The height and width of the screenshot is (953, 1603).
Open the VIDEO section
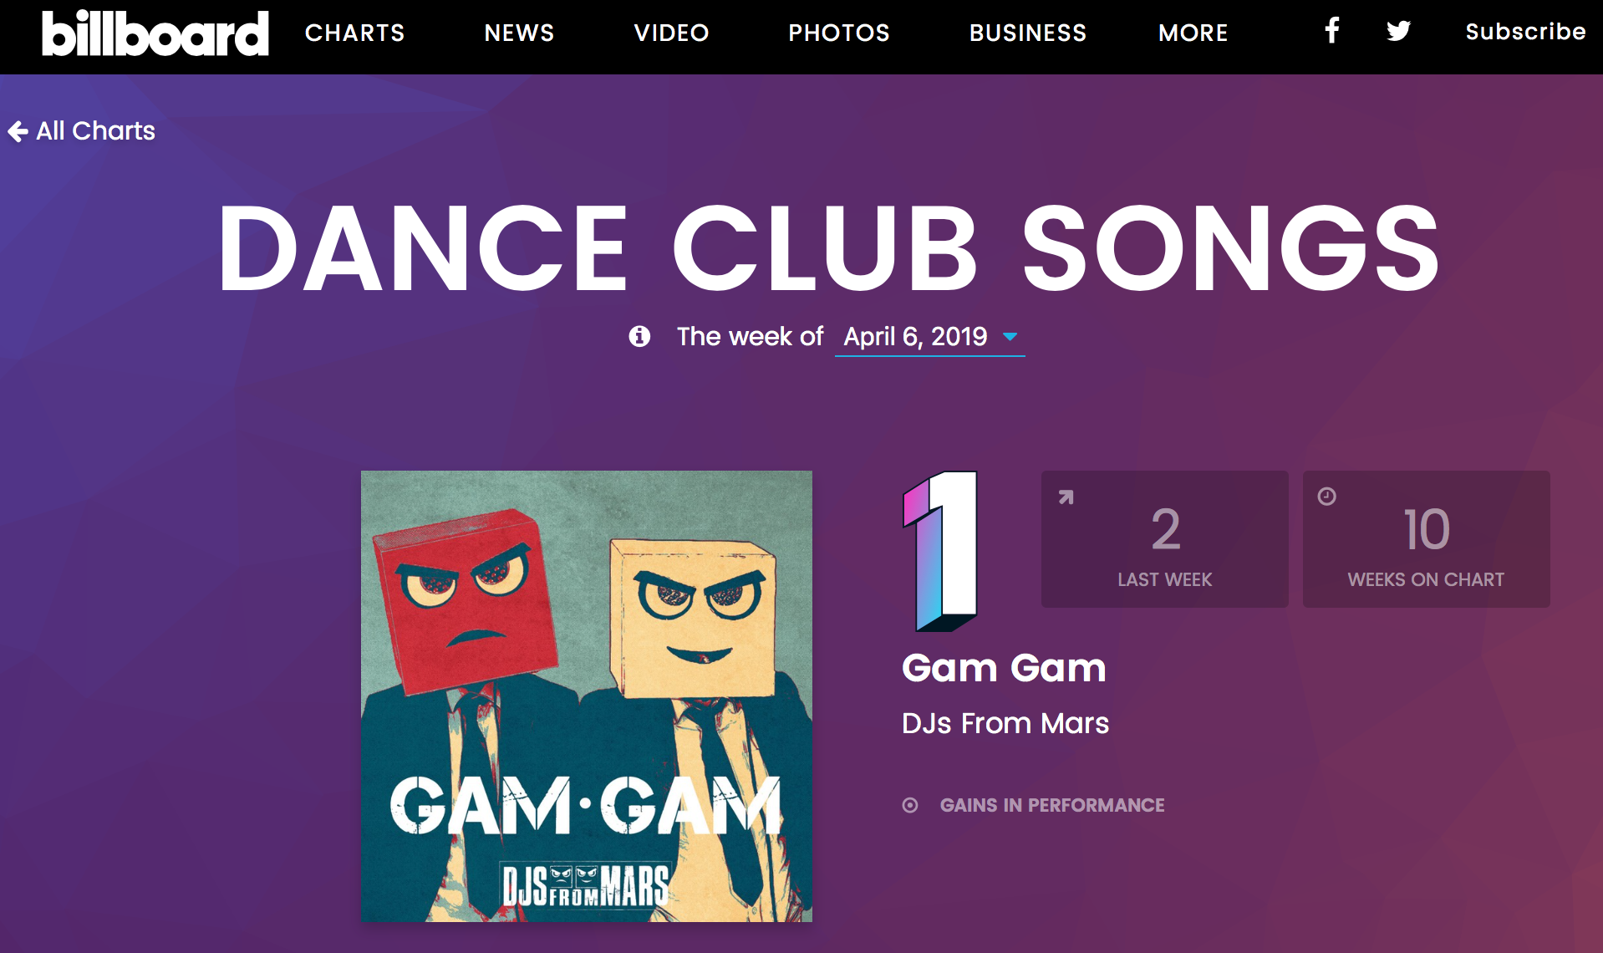[671, 33]
